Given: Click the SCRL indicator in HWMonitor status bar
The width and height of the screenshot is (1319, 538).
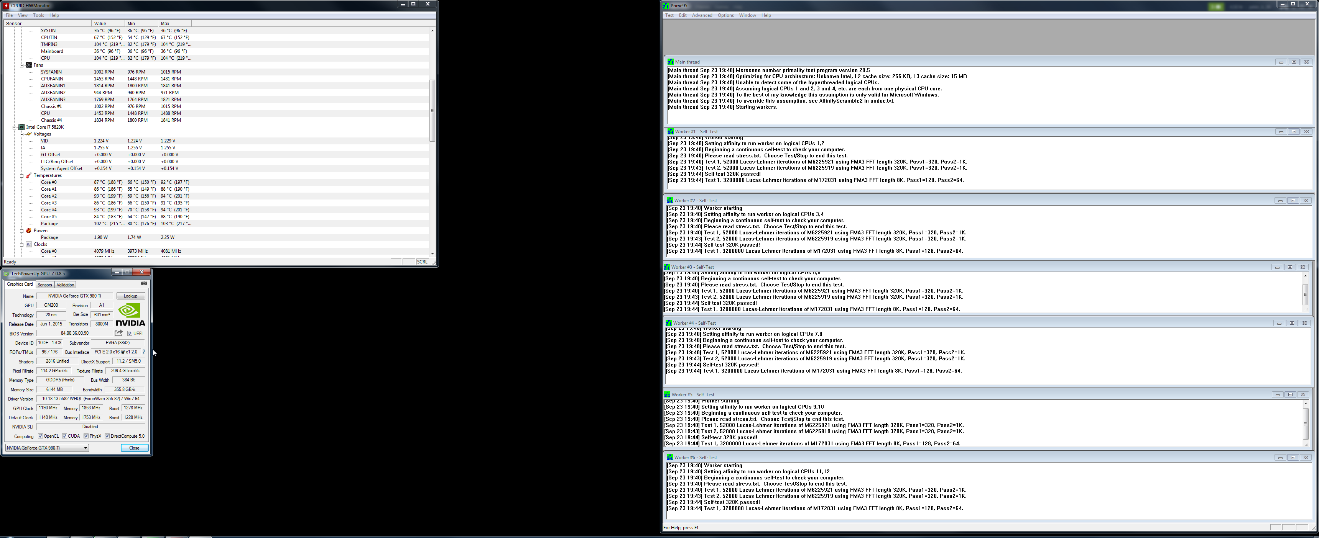Looking at the screenshot, I should (x=422, y=262).
